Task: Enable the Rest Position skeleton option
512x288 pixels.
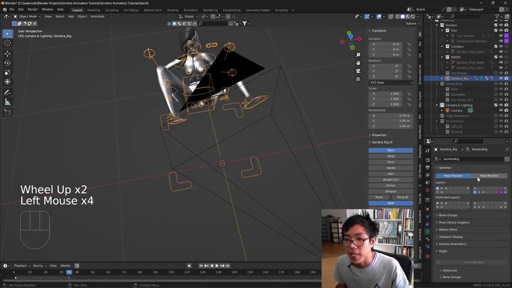Action: [489, 176]
